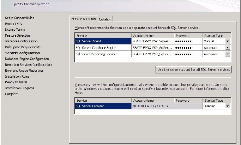Click Service column header in top table
This screenshot has height=145, width=241.
tap(103, 36)
